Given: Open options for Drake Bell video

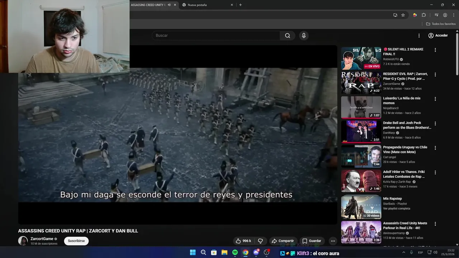Looking at the screenshot, I should pos(435,123).
